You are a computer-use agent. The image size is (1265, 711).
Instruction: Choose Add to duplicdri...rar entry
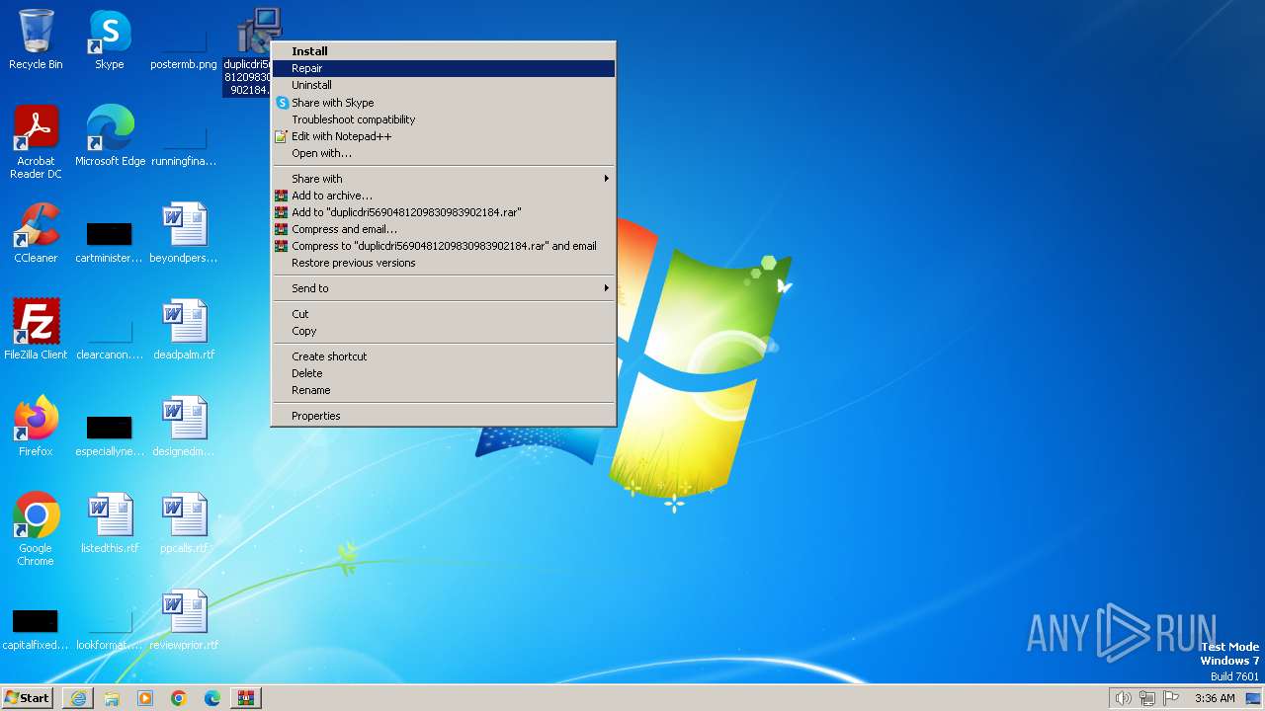pyautogui.click(x=444, y=212)
